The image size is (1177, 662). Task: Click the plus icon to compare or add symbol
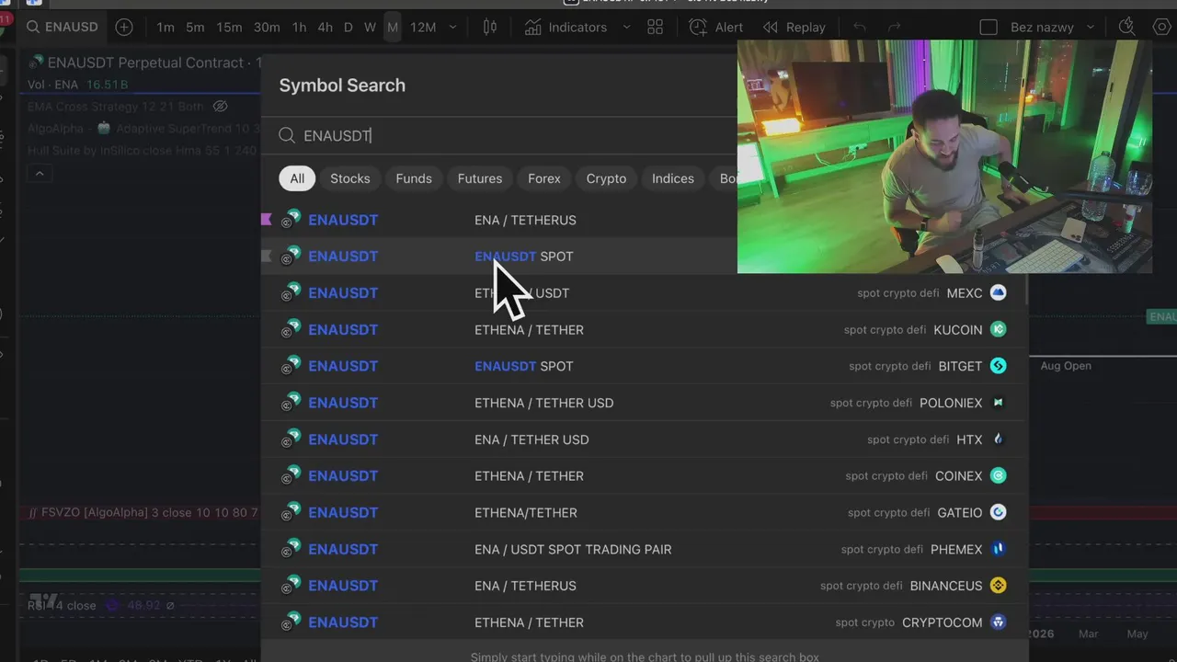[124, 28]
